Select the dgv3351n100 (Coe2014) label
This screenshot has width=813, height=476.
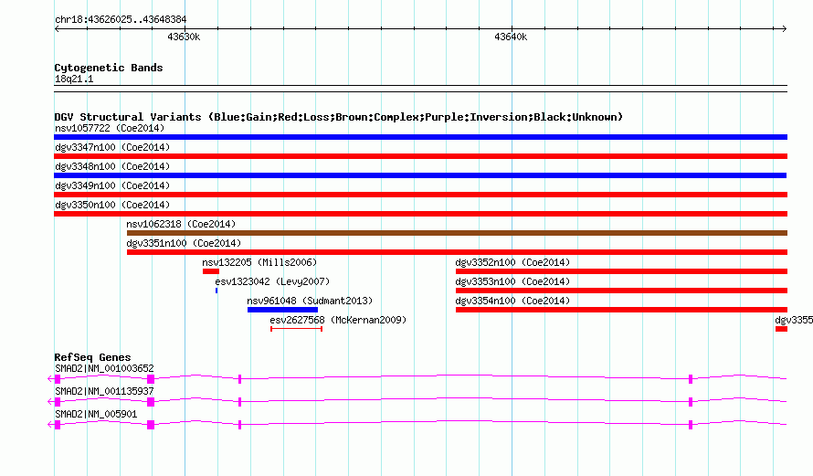tap(184, 243)
